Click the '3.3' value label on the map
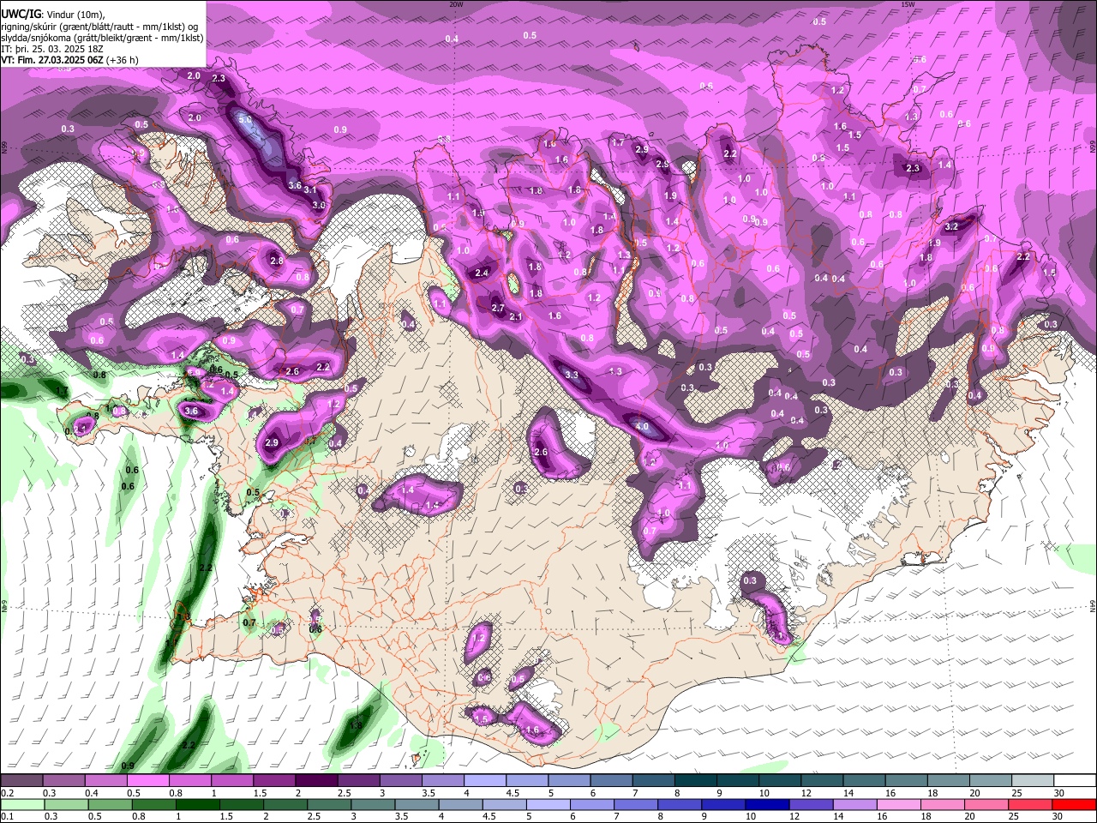 coord(572,375)
